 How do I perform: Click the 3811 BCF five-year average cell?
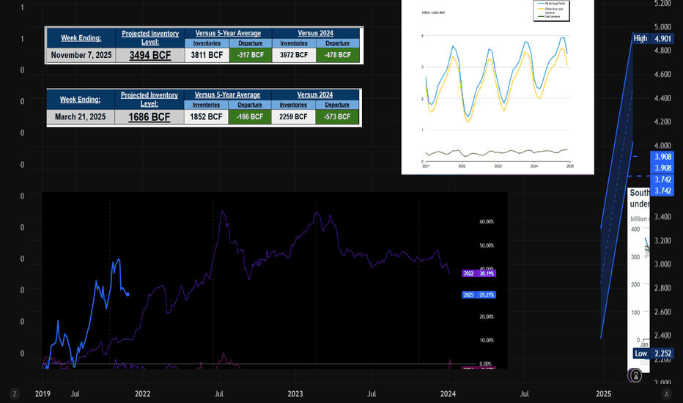207,56
